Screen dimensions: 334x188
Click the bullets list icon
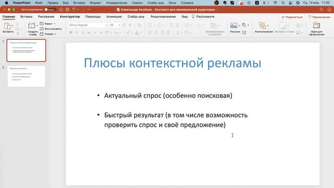point(150,25)
